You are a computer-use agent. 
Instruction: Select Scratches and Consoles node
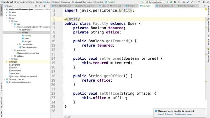pyautogui.click(x=18, y=82)
